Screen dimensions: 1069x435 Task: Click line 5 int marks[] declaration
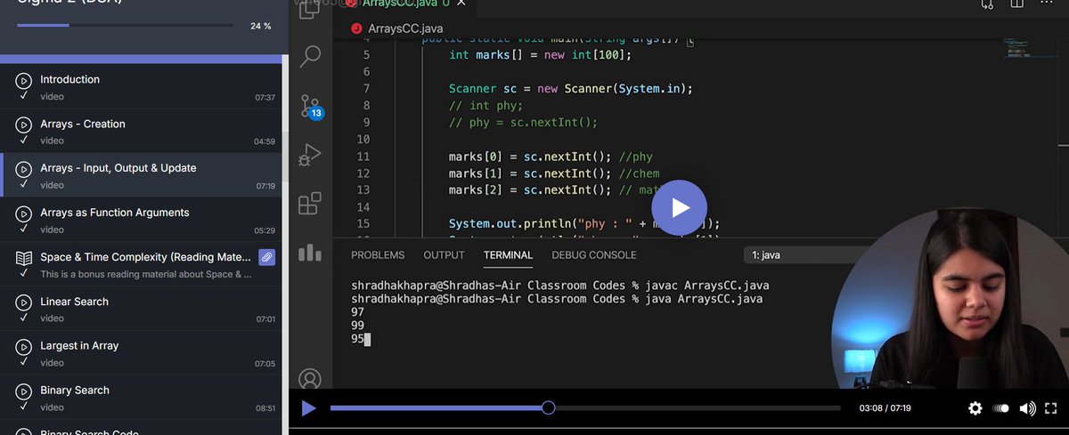tap(540, 55)
